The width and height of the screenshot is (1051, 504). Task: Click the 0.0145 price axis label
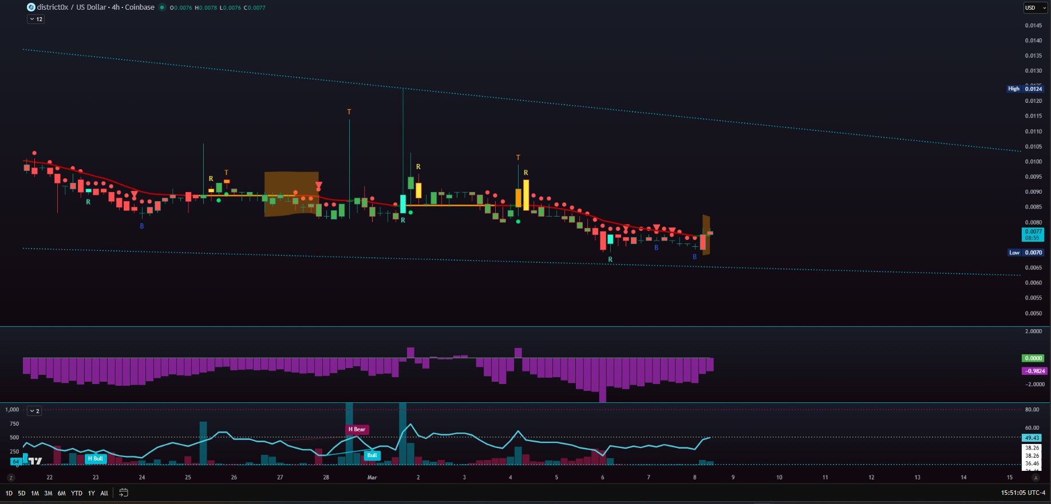[x=1033, y=25]
